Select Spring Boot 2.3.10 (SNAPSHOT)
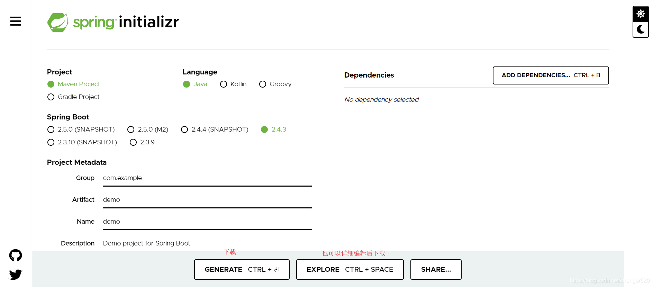 coord(82,142)
